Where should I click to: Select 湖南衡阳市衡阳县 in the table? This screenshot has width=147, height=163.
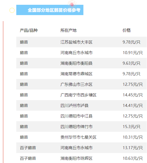pyautogui.click(x=76, y=63)
